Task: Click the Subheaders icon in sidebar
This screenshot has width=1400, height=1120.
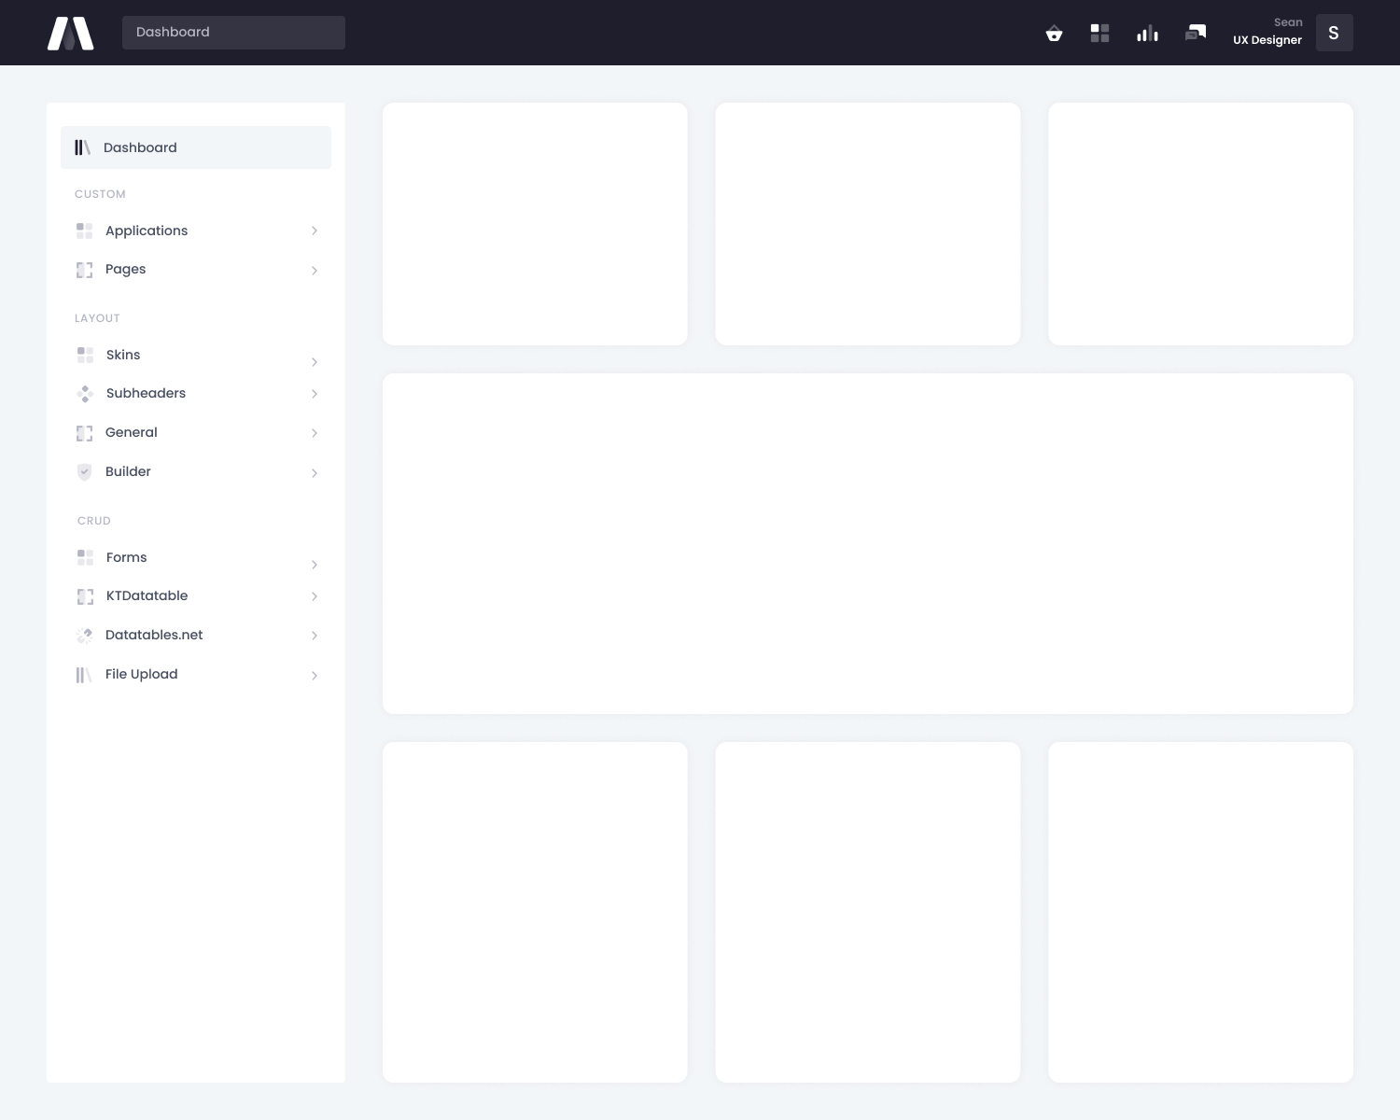Action: tap(85, 394)
